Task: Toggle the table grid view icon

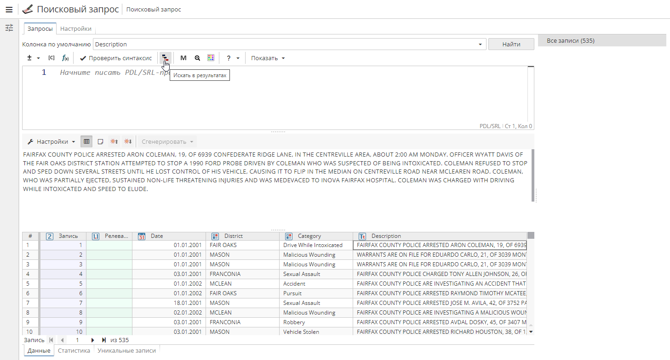Action: point(86,141)
